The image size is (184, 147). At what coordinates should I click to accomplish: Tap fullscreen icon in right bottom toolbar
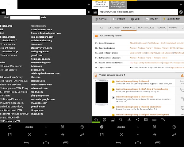(155, 127)
